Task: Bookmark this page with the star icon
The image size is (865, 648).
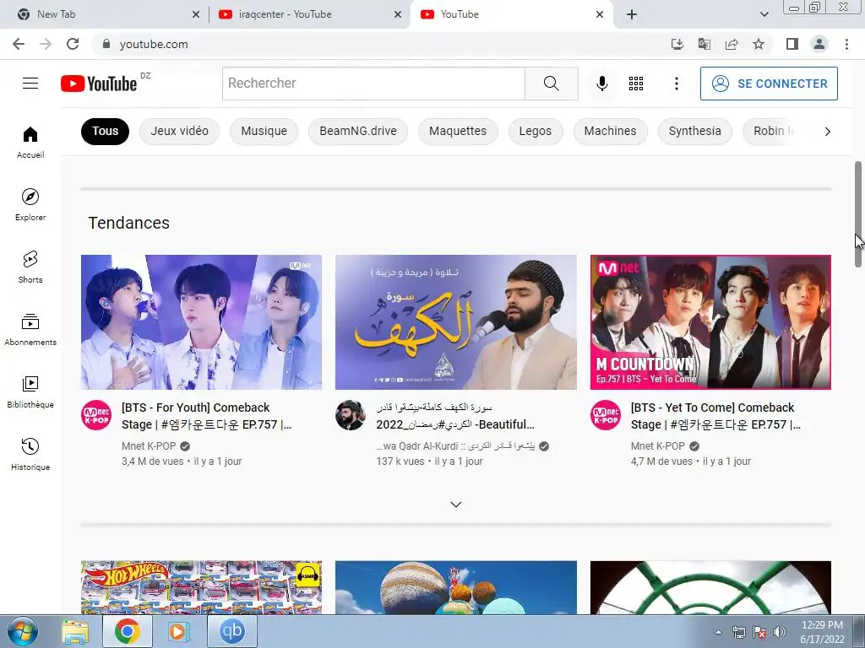Action: [759, 44]
